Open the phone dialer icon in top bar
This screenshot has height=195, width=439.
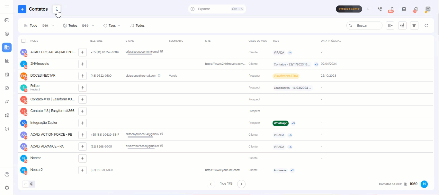coord(380,9)
